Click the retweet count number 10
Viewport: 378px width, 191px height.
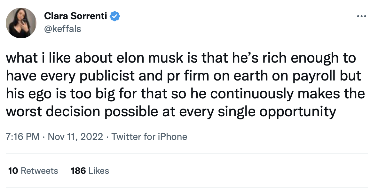13,171
